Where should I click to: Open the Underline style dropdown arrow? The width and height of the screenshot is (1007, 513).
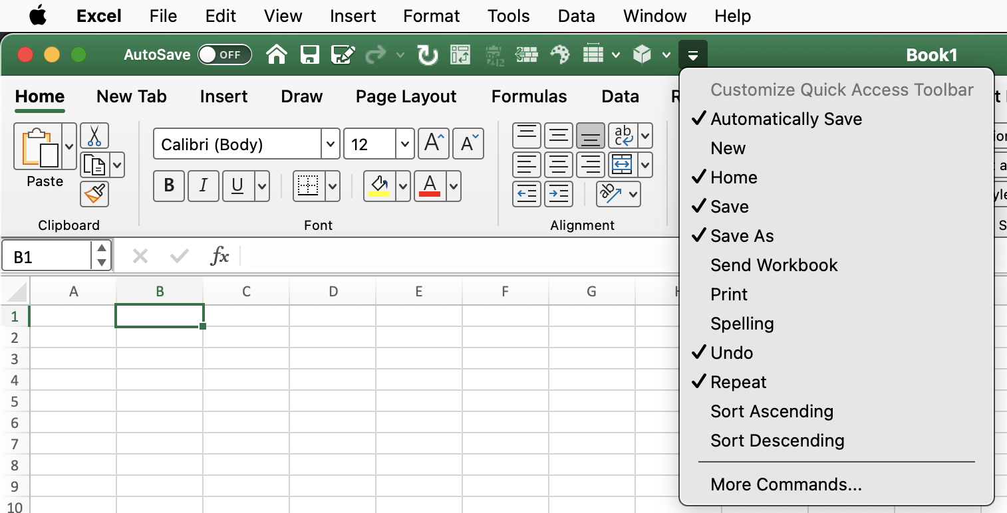point(262,186)
